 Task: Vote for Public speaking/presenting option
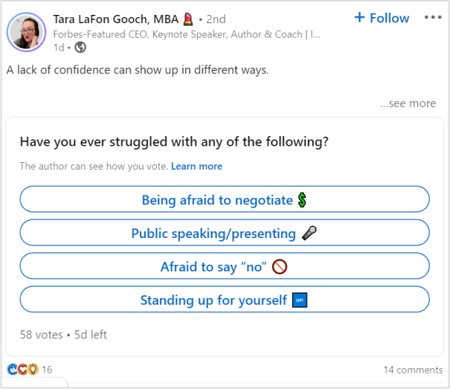pyautogui.click(x=213, y=234)
